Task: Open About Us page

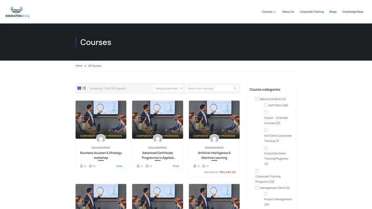Action: pyautogui.click(x=288, y=12)
